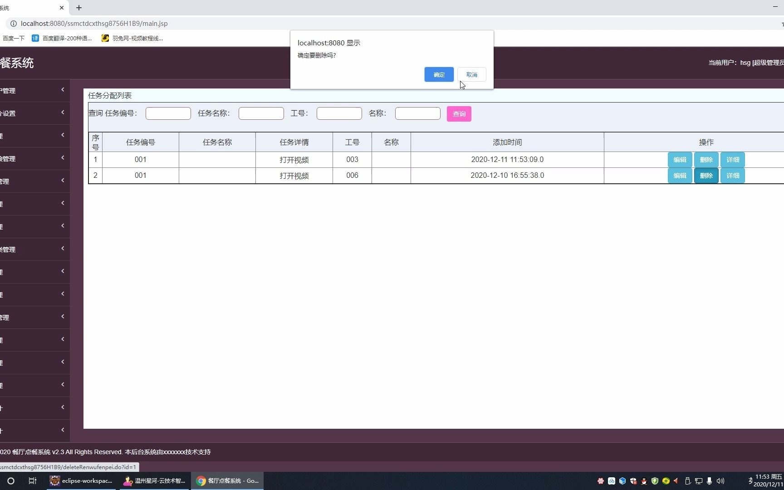This screenshot has height=490, width=784.
Task: Expand the 类管理 sidebar menu
Action: (x=34, y=249)
